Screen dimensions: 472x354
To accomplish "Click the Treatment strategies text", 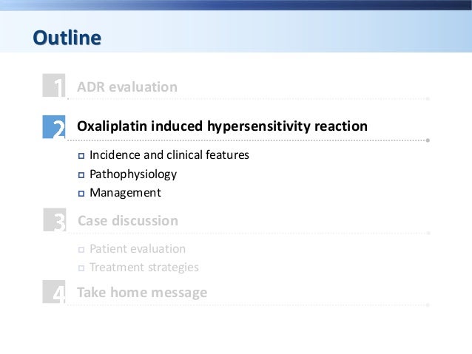I will (144, 268).
